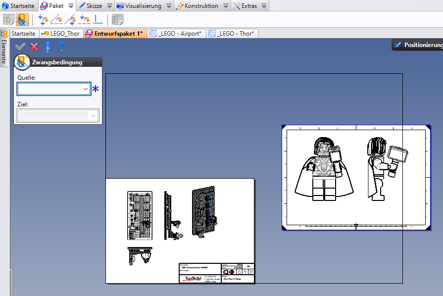The height and width of the screenshot is (296, 443).
Task: Switch to the _LEGO - Airport* tab
Action: (x=176, y=34)
